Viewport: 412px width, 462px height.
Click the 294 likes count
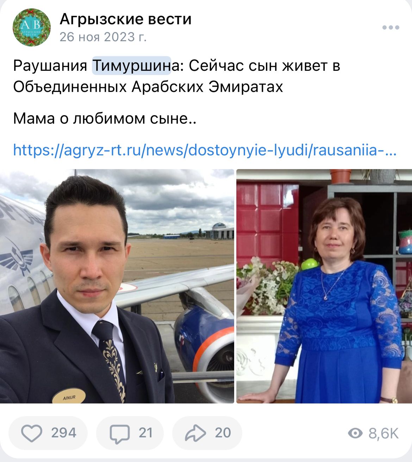(64, 433)
